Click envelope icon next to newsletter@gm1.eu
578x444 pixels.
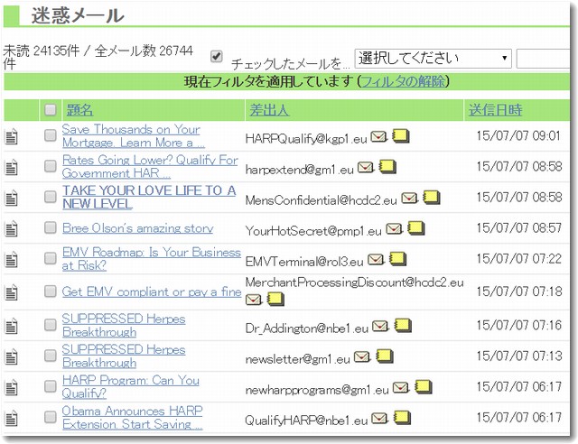[x=362, y=356]
